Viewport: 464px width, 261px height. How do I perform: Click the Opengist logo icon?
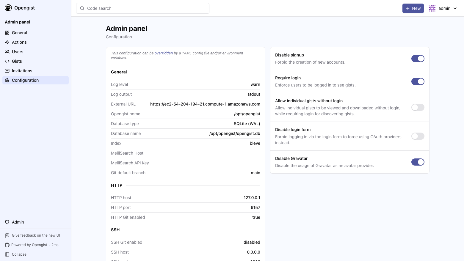pyautogui.click(x=8, y=8)
